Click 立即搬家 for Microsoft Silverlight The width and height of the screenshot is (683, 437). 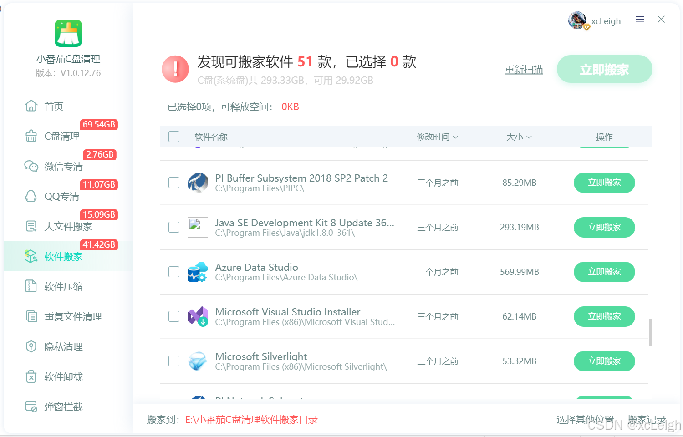[604, 361]
